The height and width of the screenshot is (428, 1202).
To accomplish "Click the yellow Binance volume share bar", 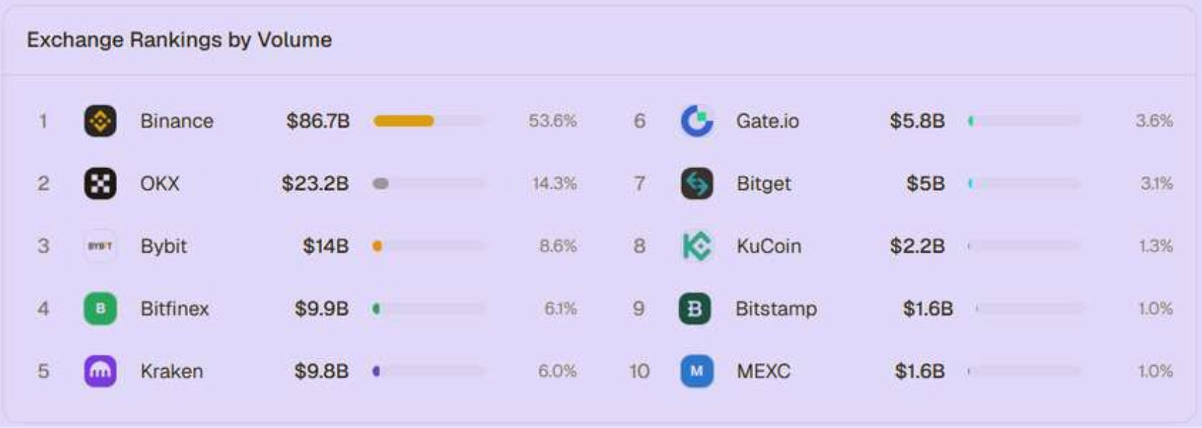I will (404, 121).
